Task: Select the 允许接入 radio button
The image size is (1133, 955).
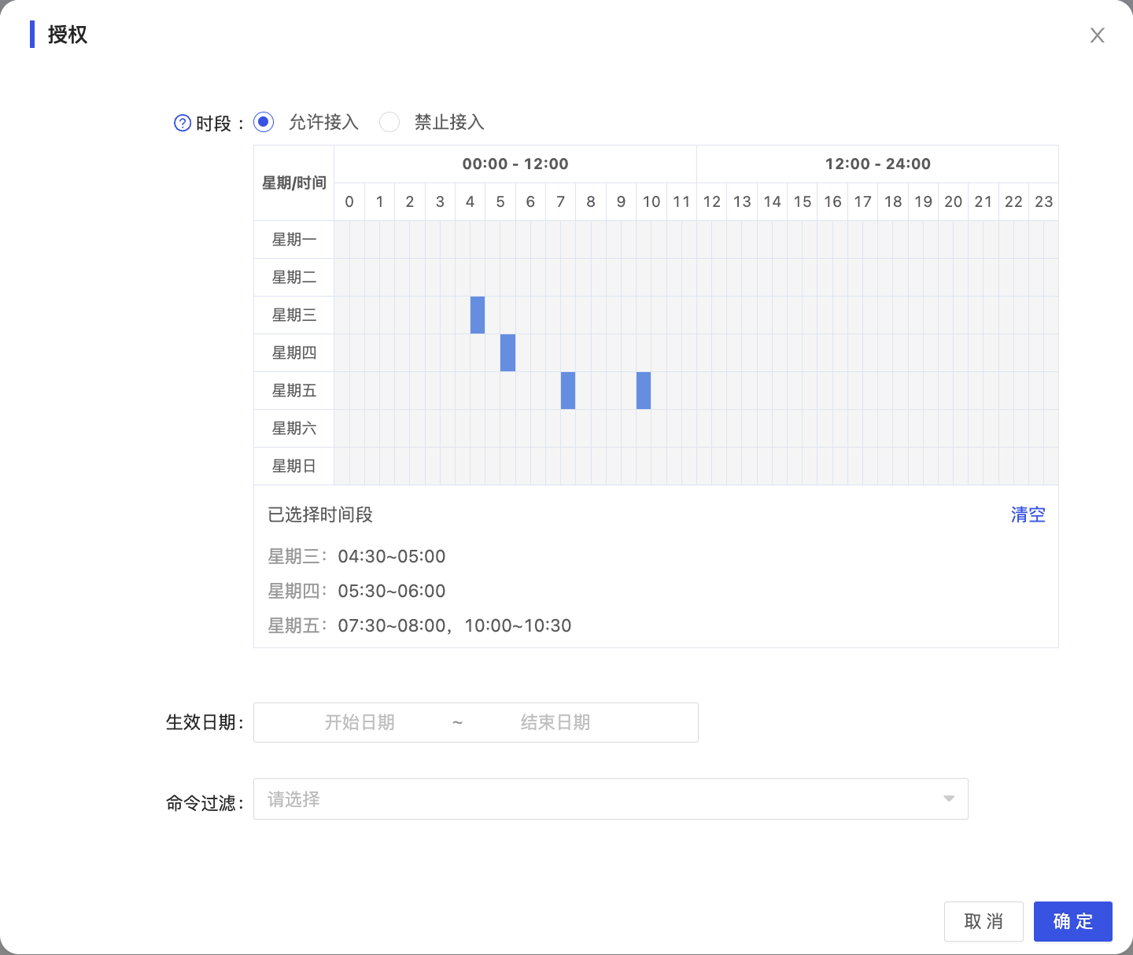Action: click(x=264, y=122)
